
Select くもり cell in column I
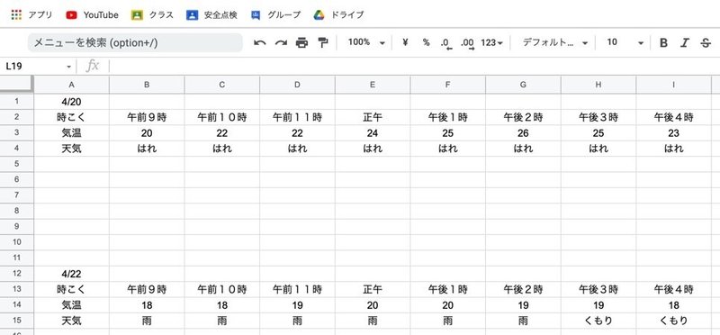(673, 321)
